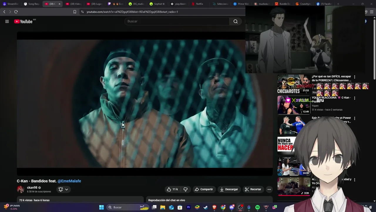Open Chrome from taskbar
Image resolution: width=376 pixels, height=212 pixels.
pos(223,207)
